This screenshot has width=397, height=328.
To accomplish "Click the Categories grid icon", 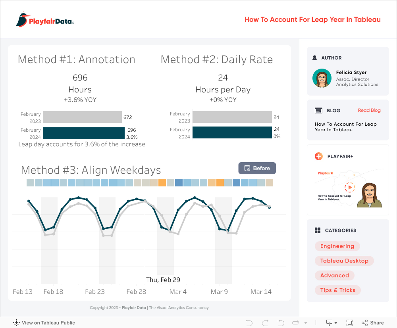I will [x=318, y=230].
